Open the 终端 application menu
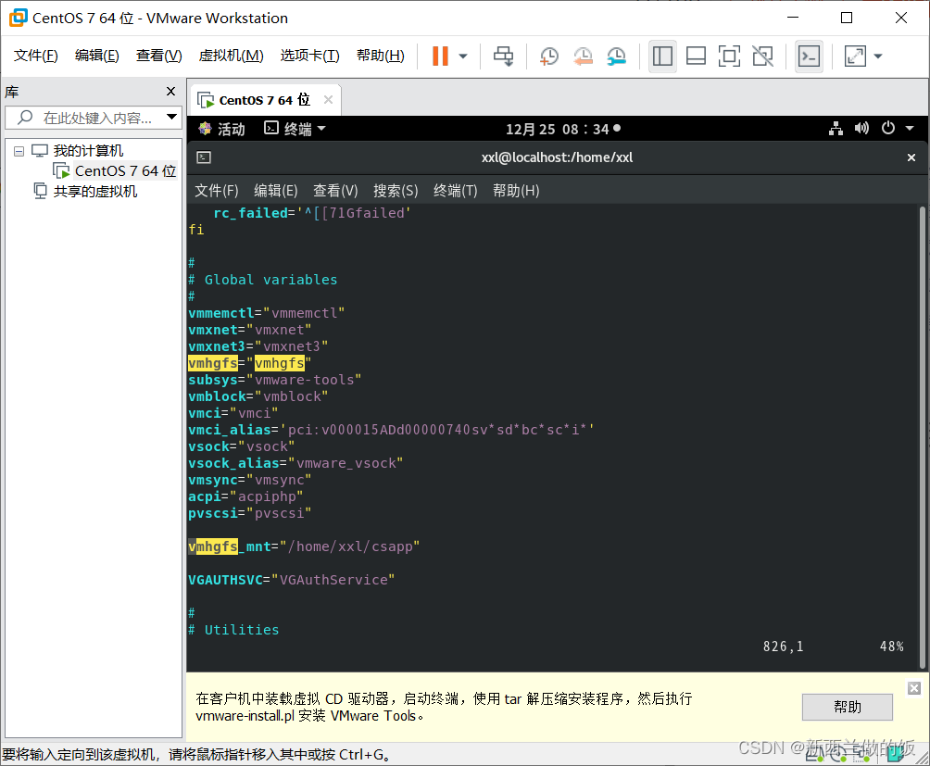Image resolution: width=930 pixels, height=766 pixels. pos(295,129)
